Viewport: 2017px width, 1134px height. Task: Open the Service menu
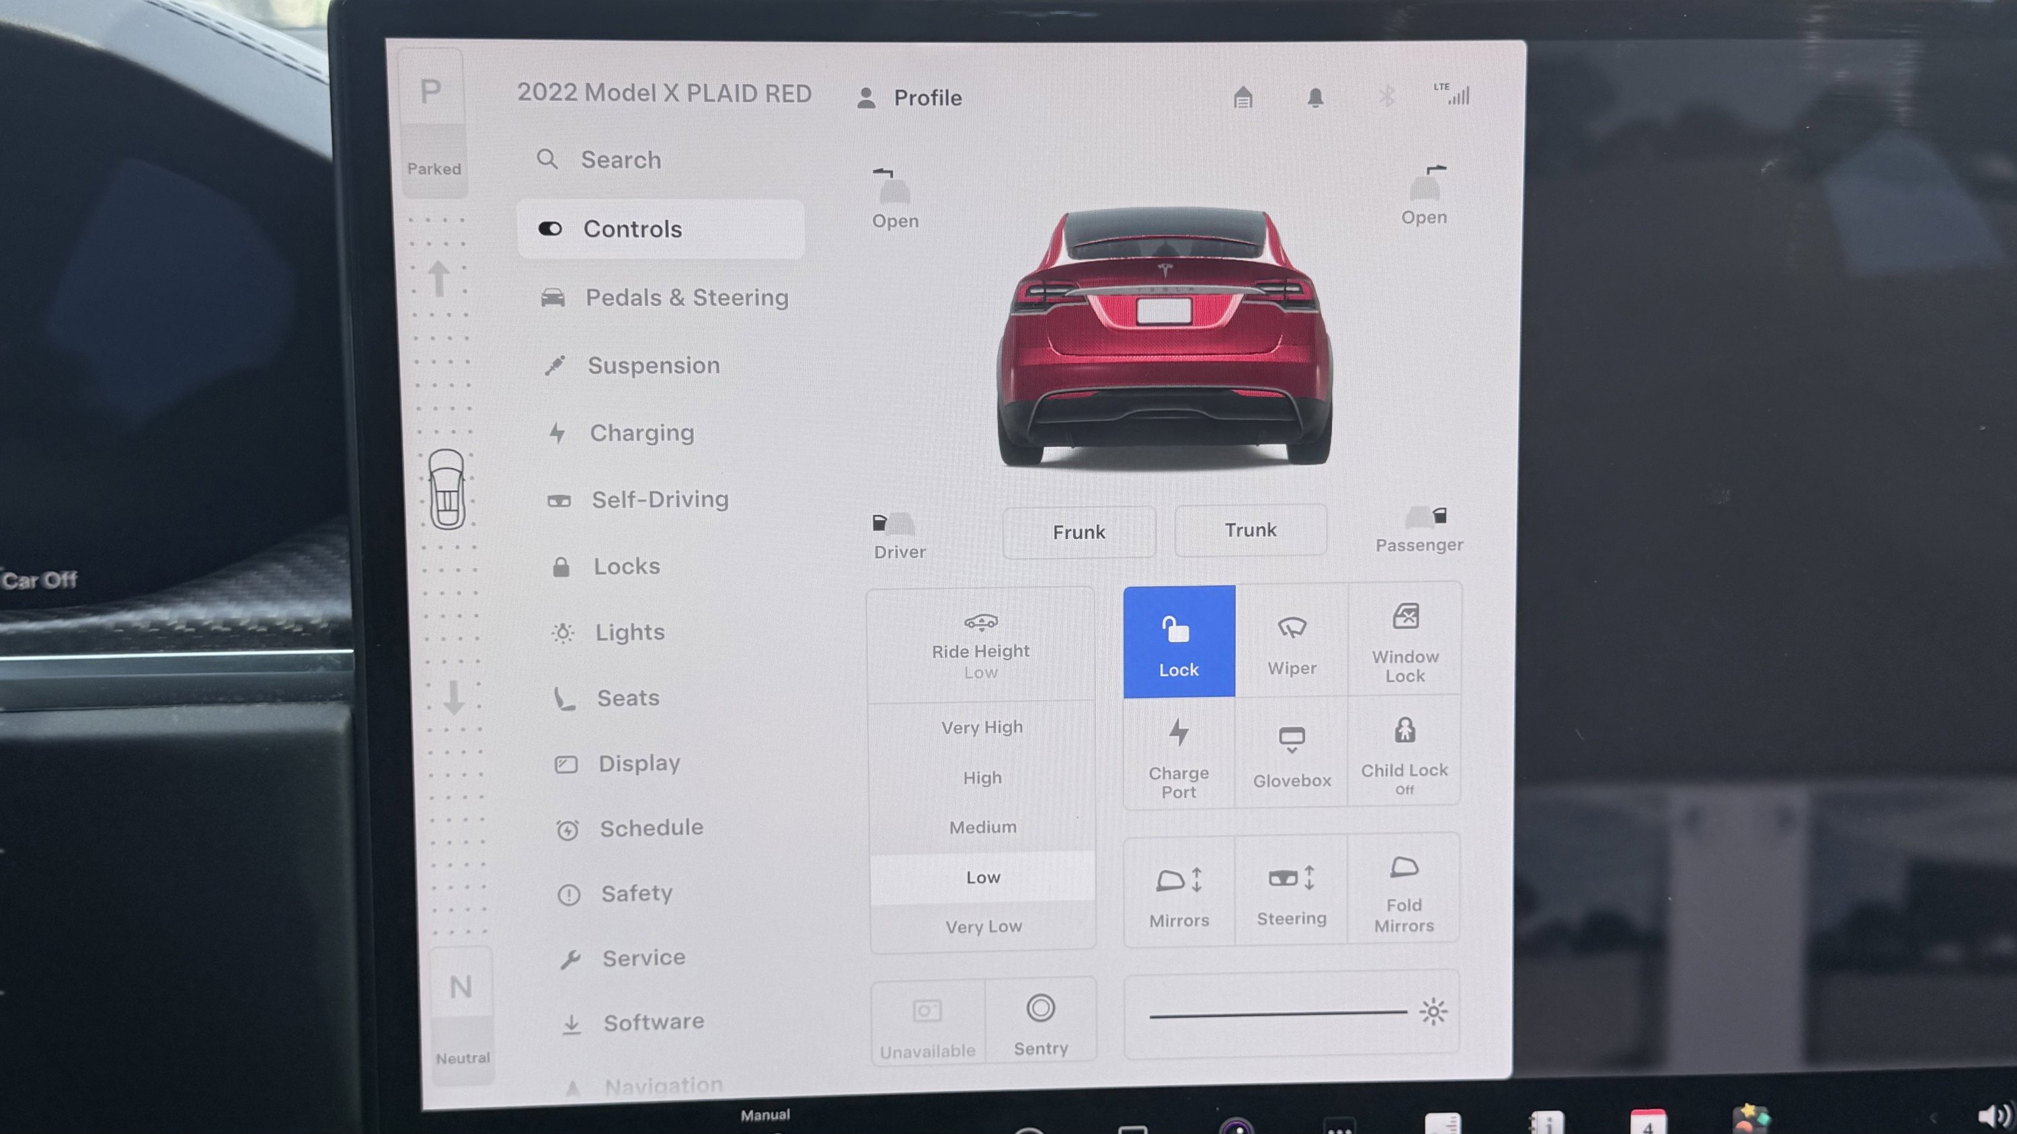point(623,958)
